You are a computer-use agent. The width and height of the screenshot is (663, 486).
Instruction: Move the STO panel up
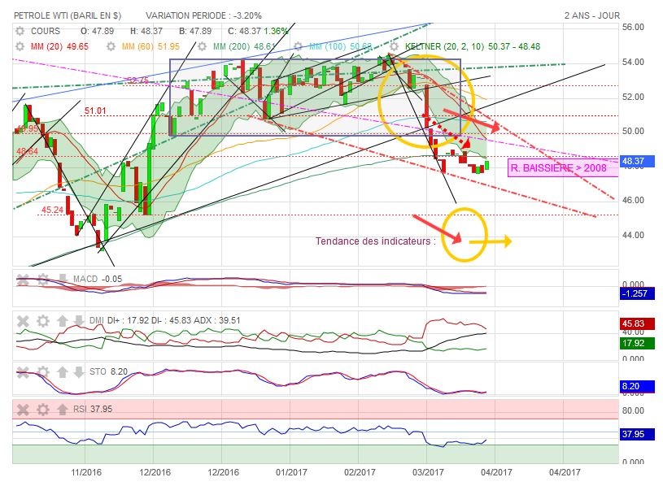coord(63,372)
